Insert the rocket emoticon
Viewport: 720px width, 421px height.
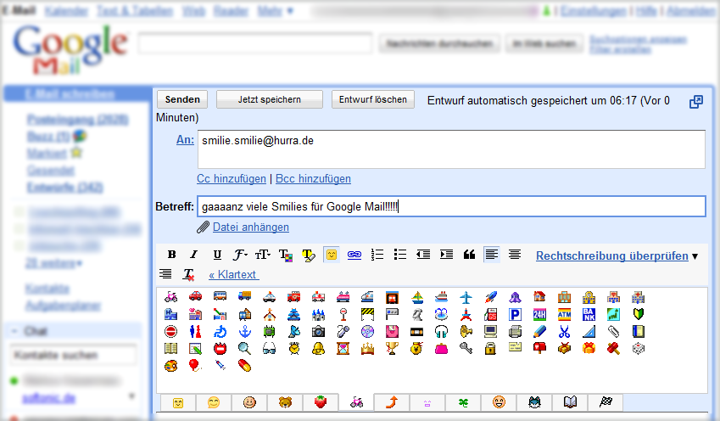[x=490, y=297]
